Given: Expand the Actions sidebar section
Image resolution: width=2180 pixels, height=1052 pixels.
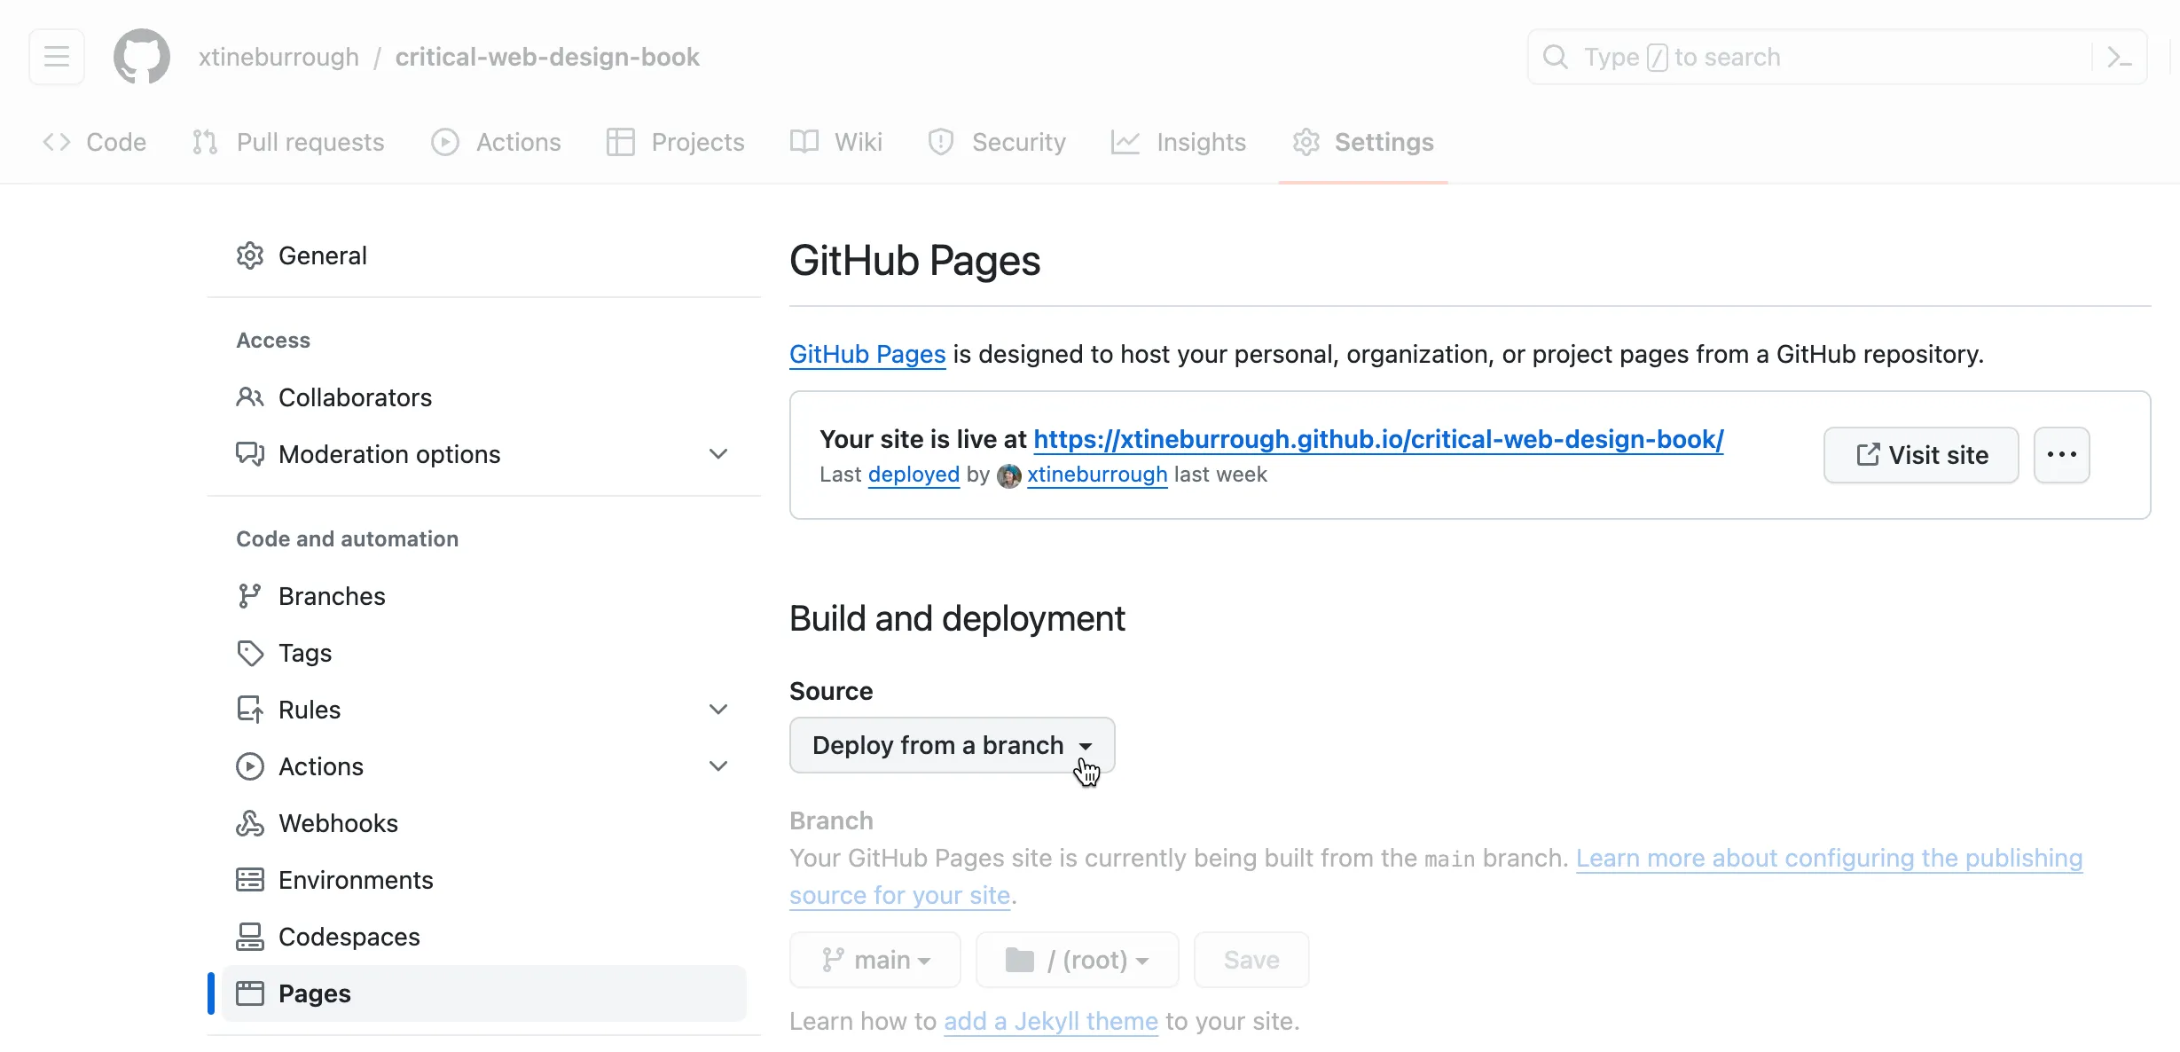Looking at the screenshot, I should pyautogui.click(x=718, y=766).
